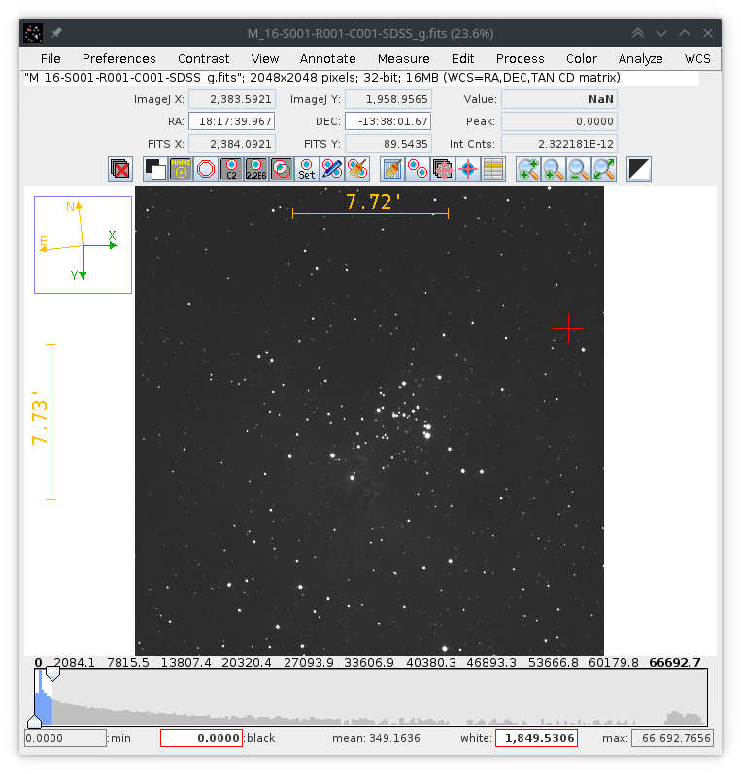Click the min value field
741x774 pixels.
pos(66,738)
